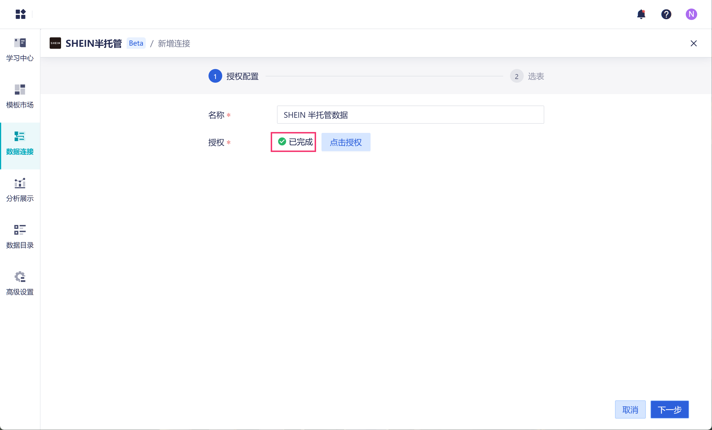Screen dimensions: 712x430
Task: Select 数据连接 in the sidebar
Action: (x=20, y=143)
